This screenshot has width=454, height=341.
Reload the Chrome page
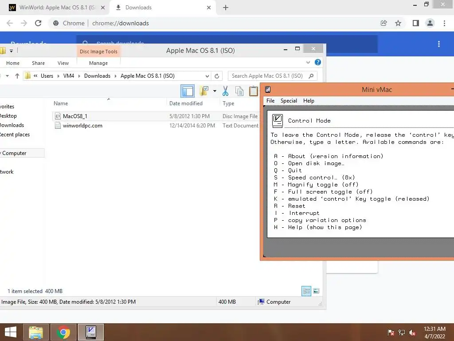38,23
